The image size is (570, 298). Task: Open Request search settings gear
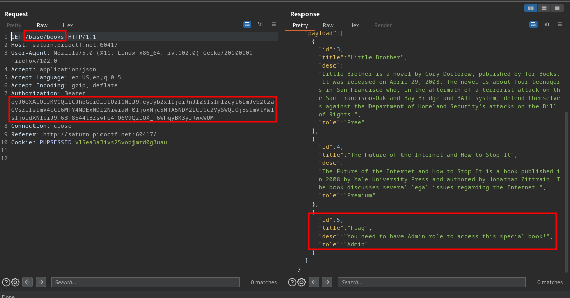(15, 282)
